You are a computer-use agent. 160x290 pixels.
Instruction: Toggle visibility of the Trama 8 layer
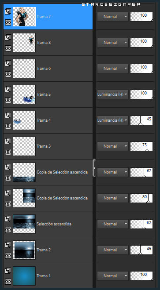pyautogui.click(x=8, y=48)
